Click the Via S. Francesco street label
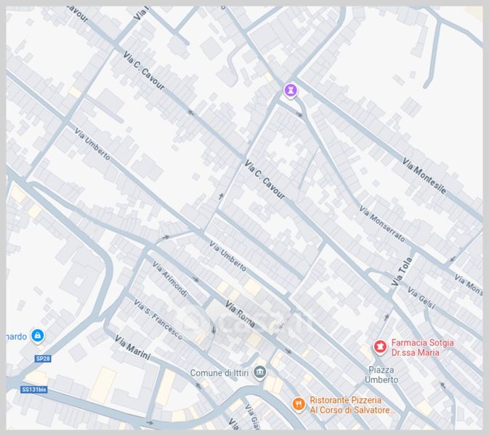Viewport: 489px width, 436px height. [x=158, y=318]
